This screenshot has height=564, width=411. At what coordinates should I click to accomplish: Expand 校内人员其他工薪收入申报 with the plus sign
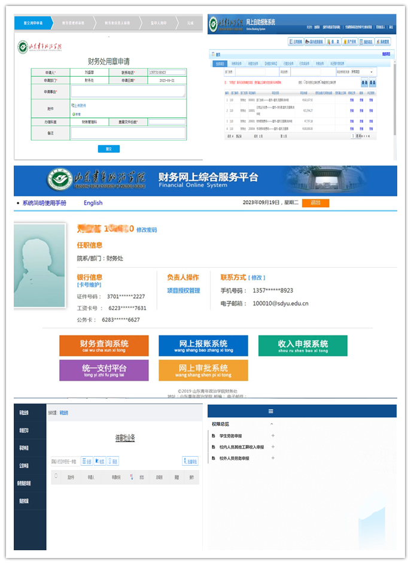[273, 447]
